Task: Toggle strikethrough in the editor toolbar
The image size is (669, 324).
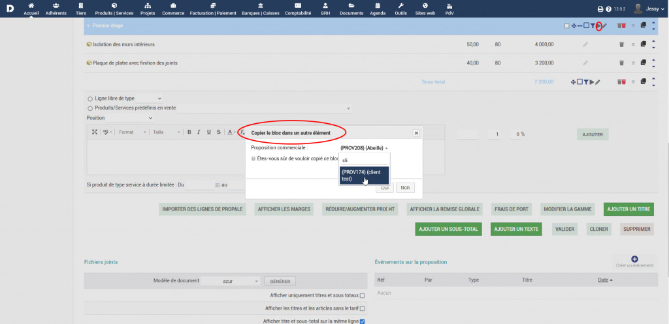Action: (218, 132)
